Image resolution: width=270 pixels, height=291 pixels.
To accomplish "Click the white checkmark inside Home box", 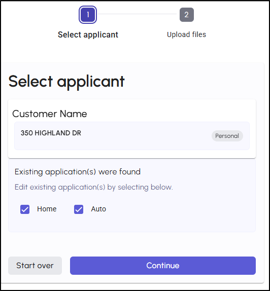I will click(x=25, y=209).
